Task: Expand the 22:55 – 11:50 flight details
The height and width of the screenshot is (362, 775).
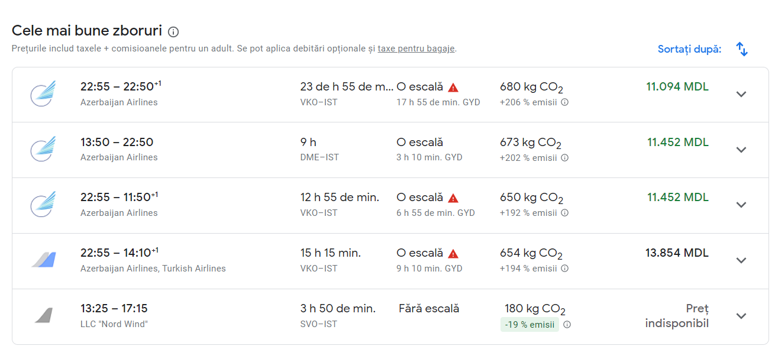Action: [x=741, y=205]
